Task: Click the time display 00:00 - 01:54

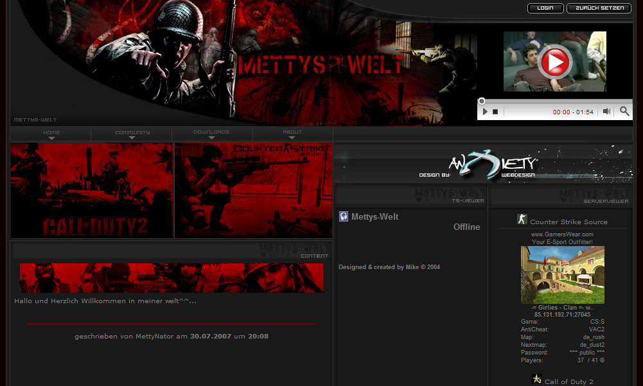Action: (573, 112)
